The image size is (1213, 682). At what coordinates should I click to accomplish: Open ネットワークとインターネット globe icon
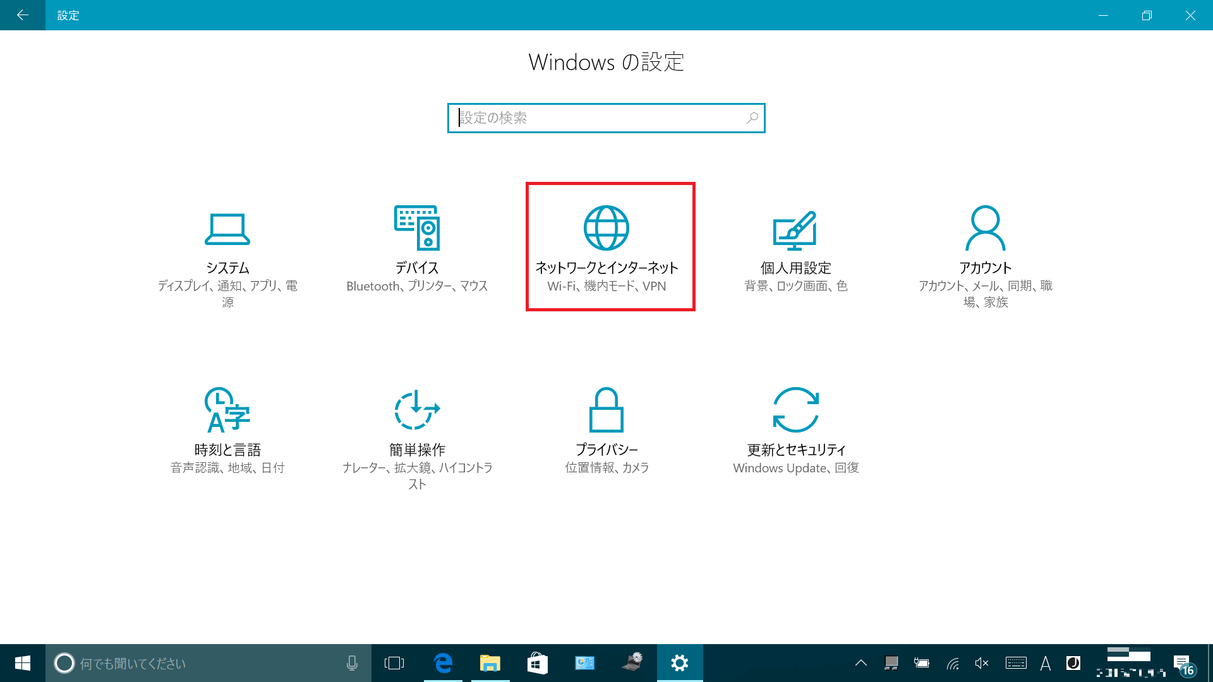(x=606, y=228)
